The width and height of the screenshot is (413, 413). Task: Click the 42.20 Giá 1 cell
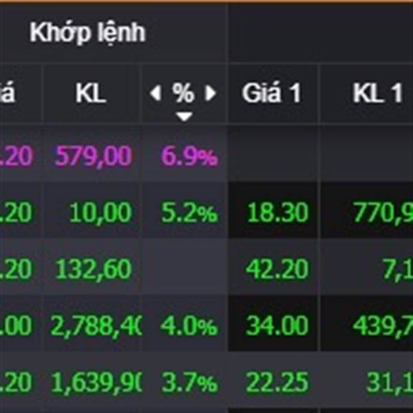[277, 269]
